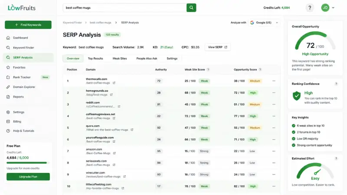347x195 pixels.
Task: Click the Ranking Confidence help icon
Action: pos(336,84)
